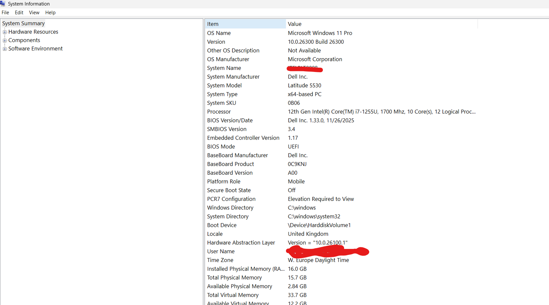Image resolution: width=549 pixels, height=305 pixels.
Task: Select the value Latitude 5530
Action: (x=305, y=86)
